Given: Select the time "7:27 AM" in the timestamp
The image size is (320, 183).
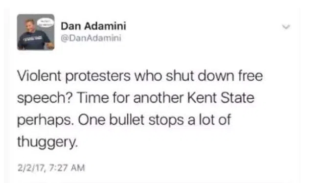Looking at the screenshot, I should coord(67,168).
